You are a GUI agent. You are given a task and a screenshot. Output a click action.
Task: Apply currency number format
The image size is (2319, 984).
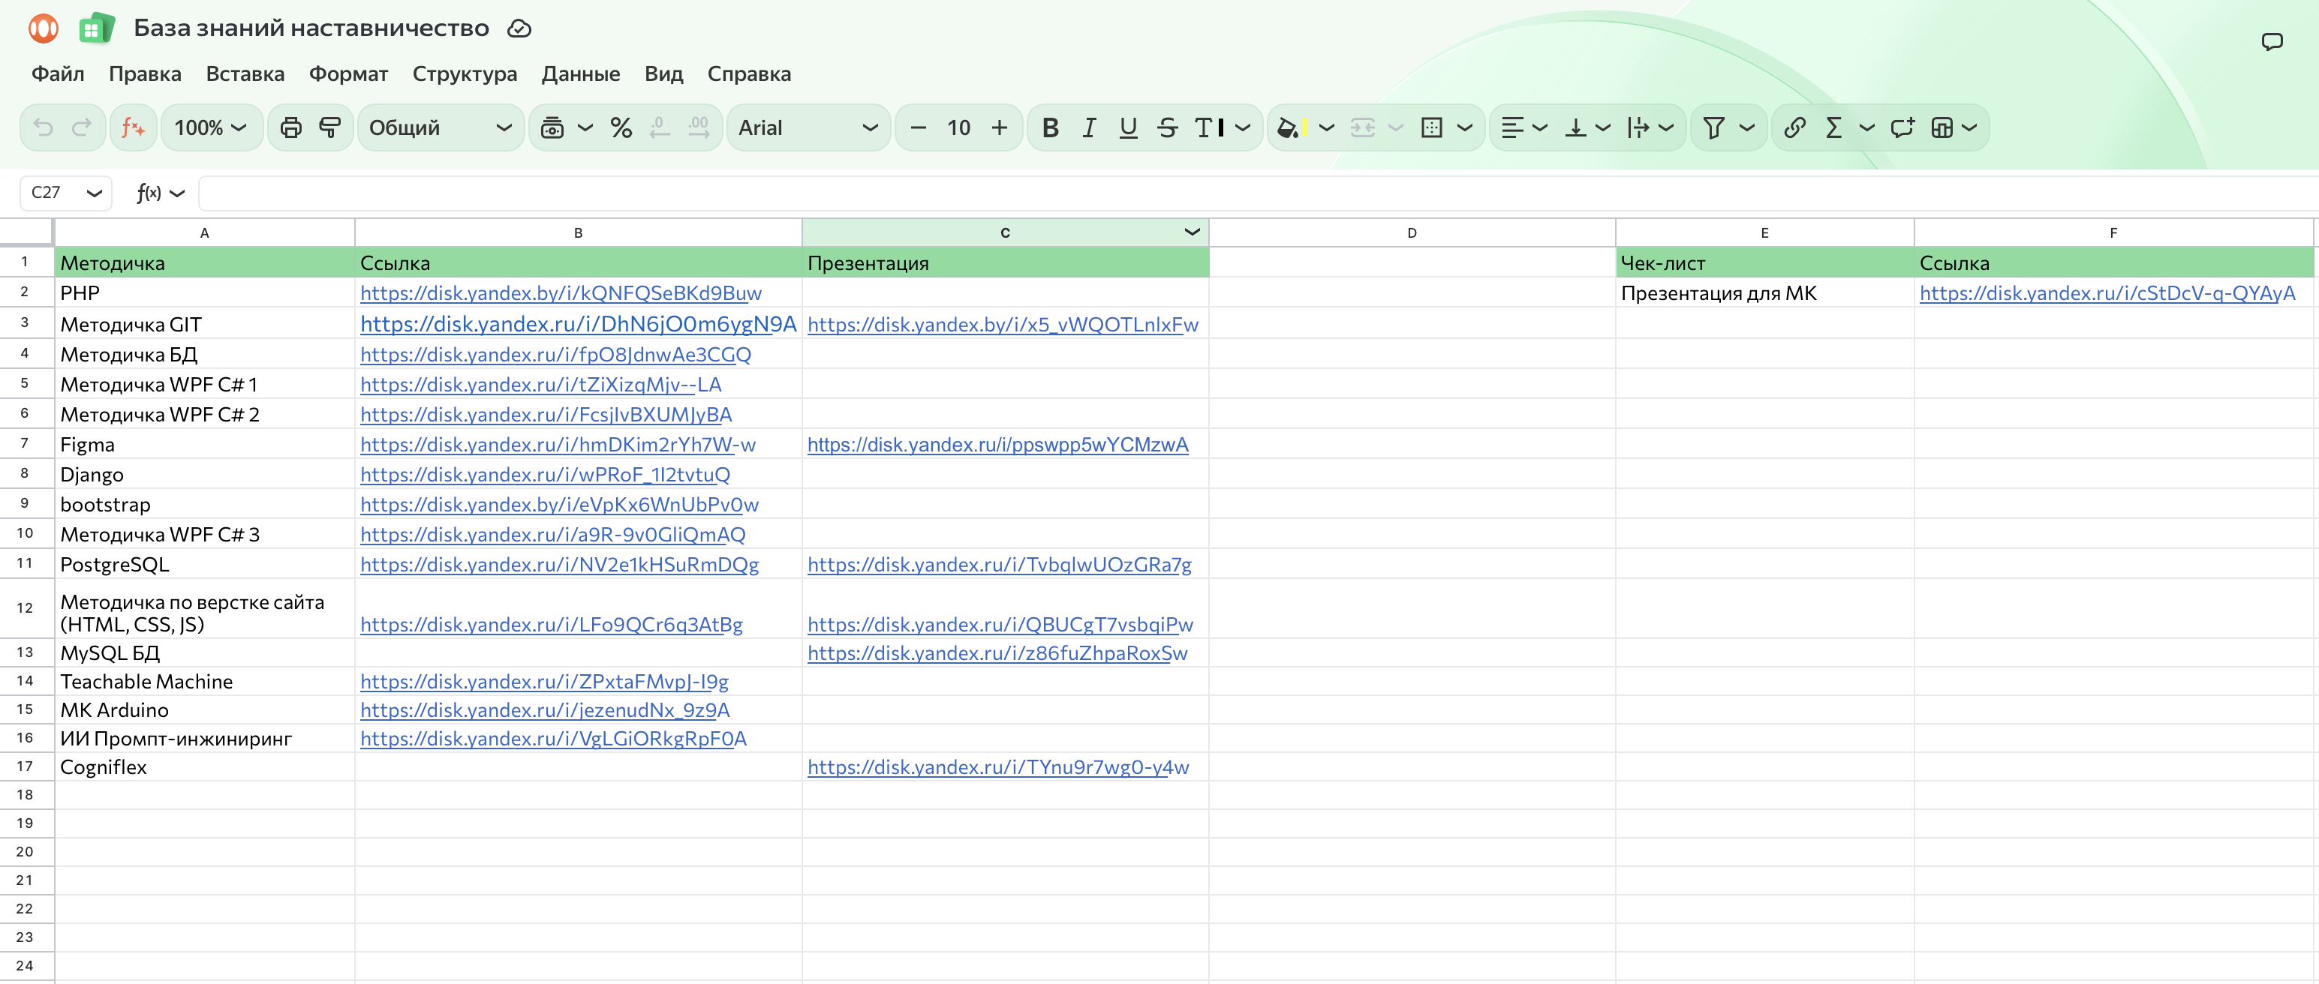pyautogui.click(x=552, y=127)
